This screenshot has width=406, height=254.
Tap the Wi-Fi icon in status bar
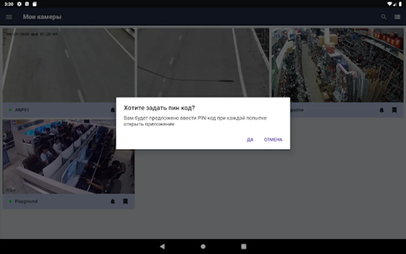click(x=390, y=4)
